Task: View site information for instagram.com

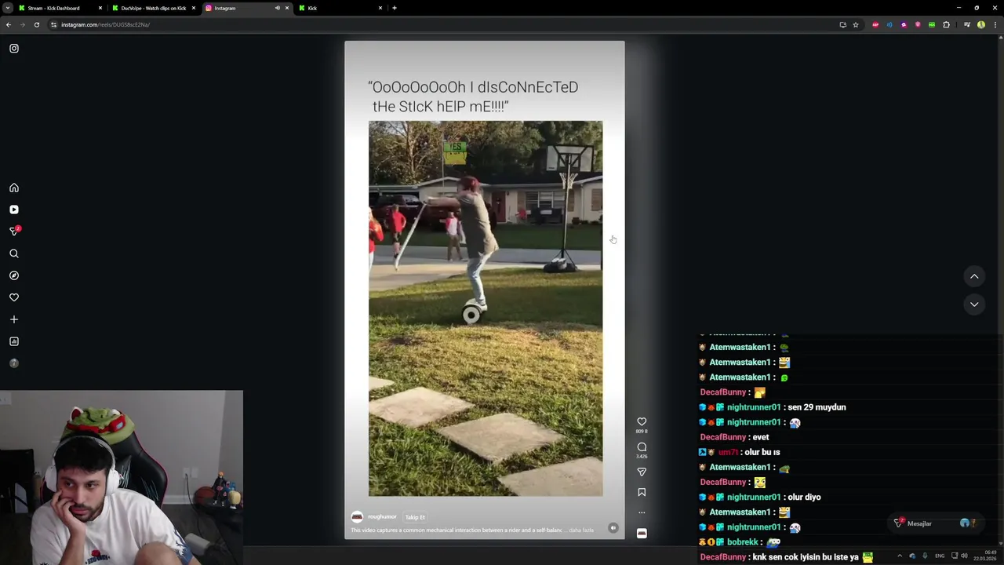Action: [x=53, y=24]
